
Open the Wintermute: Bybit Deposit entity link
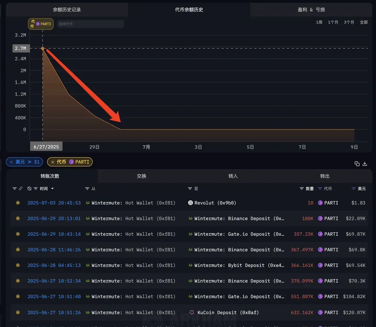pyautogui.click(x=239, y=265)
